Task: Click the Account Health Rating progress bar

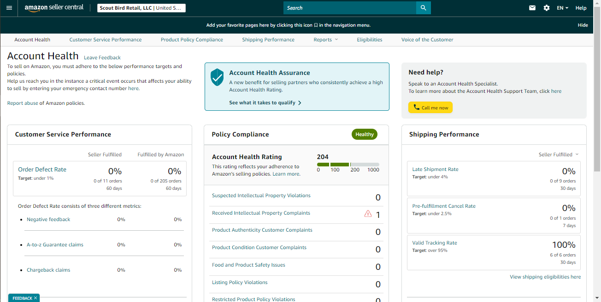Action: point(348,165)
